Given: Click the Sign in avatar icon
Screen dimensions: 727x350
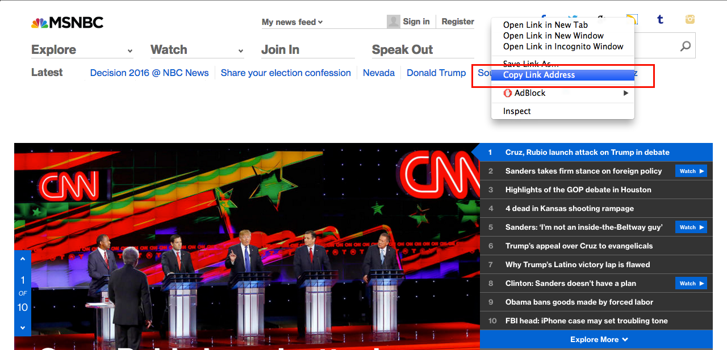Looking at the screenshot, I should coord(393,22).
